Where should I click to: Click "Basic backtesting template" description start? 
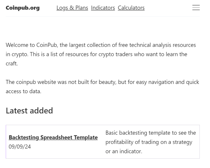(x=133, y=133)
